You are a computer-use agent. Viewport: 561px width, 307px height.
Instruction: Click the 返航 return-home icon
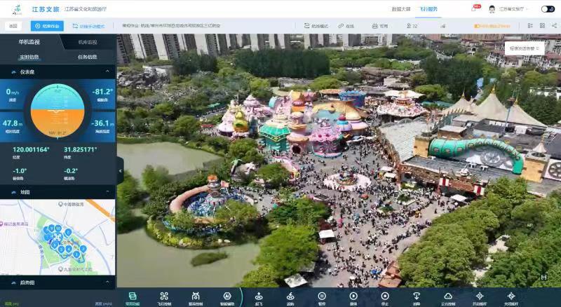[x=290, y=296]
